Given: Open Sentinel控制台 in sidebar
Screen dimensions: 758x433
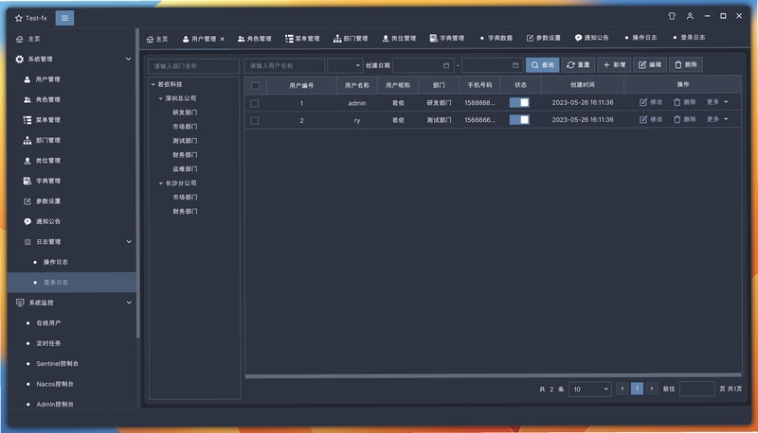Looking at the screenshot, I should 57,364.
